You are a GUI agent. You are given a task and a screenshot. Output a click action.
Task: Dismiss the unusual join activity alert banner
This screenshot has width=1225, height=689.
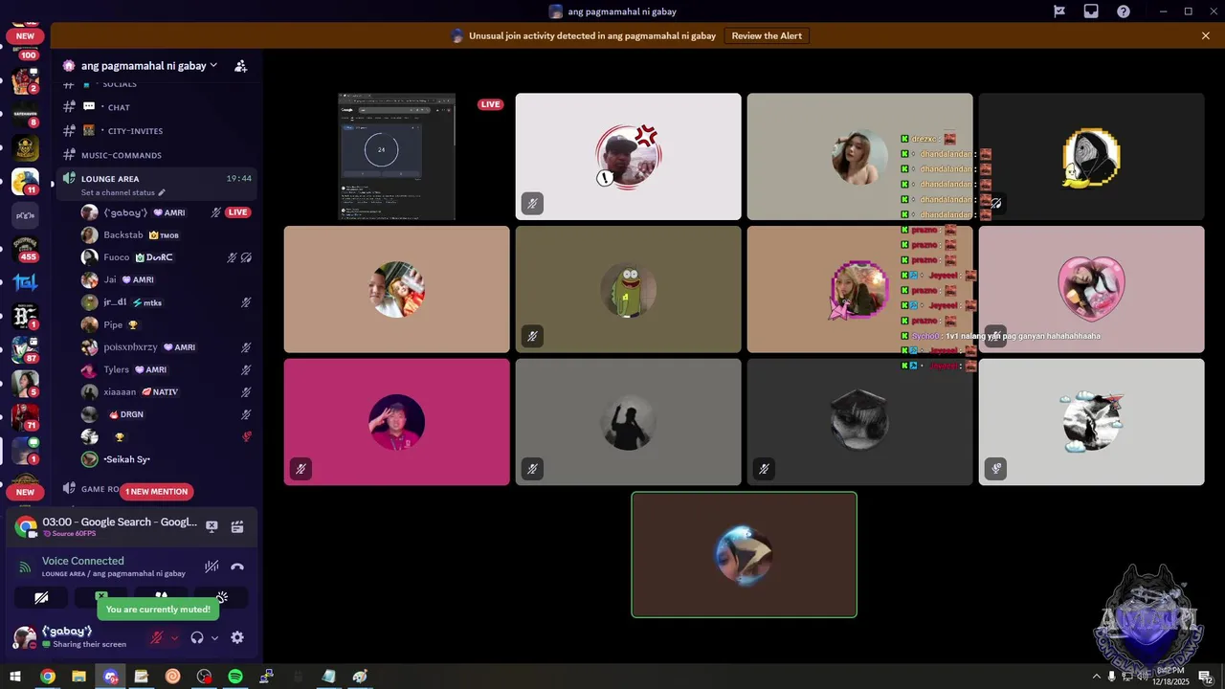point(1206,35)
